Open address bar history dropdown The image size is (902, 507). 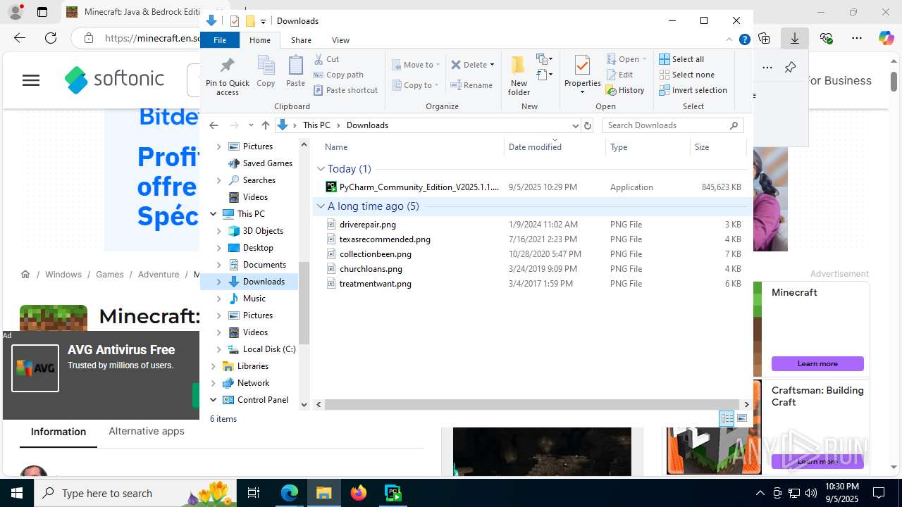[x=575, y=125]
